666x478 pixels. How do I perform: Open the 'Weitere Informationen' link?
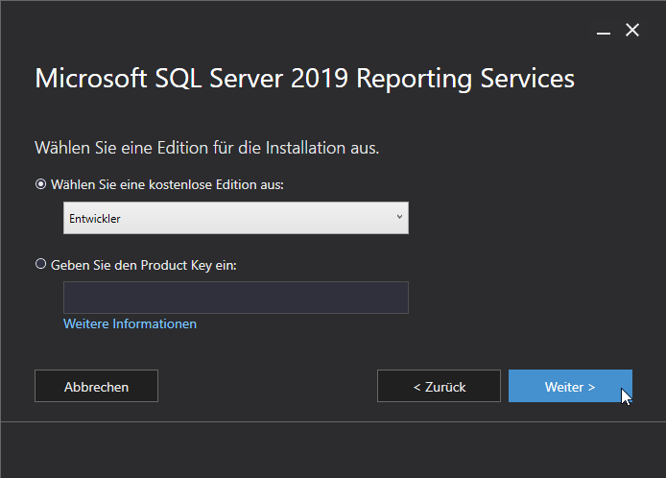point(130,323)
